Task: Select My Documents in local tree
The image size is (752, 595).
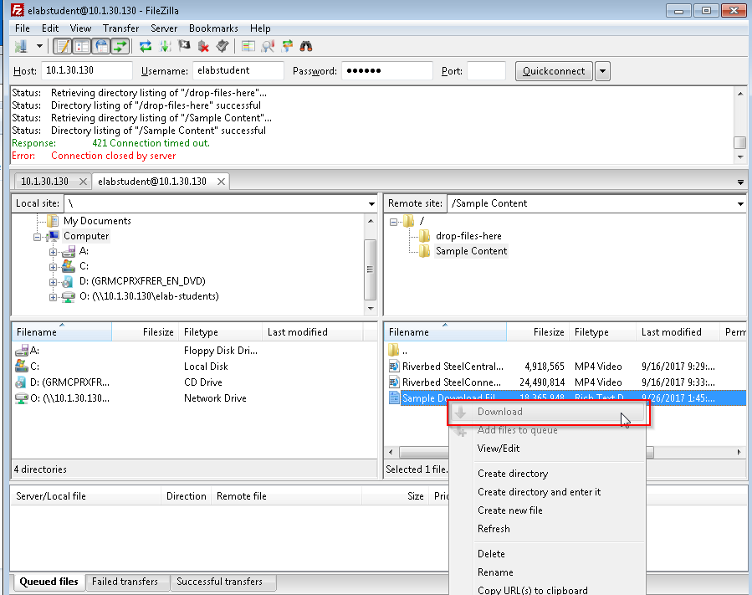Action: (x=97, y=221)
